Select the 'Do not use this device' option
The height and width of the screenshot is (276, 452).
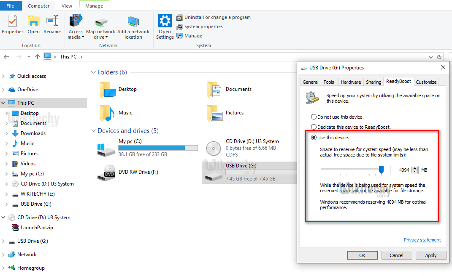[x=314, y=117]
